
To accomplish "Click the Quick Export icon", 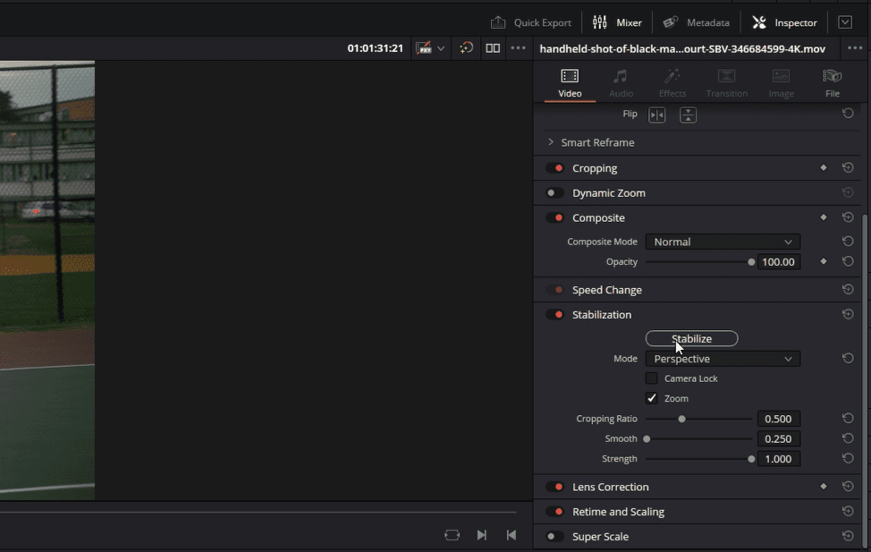I will (498, 22).
